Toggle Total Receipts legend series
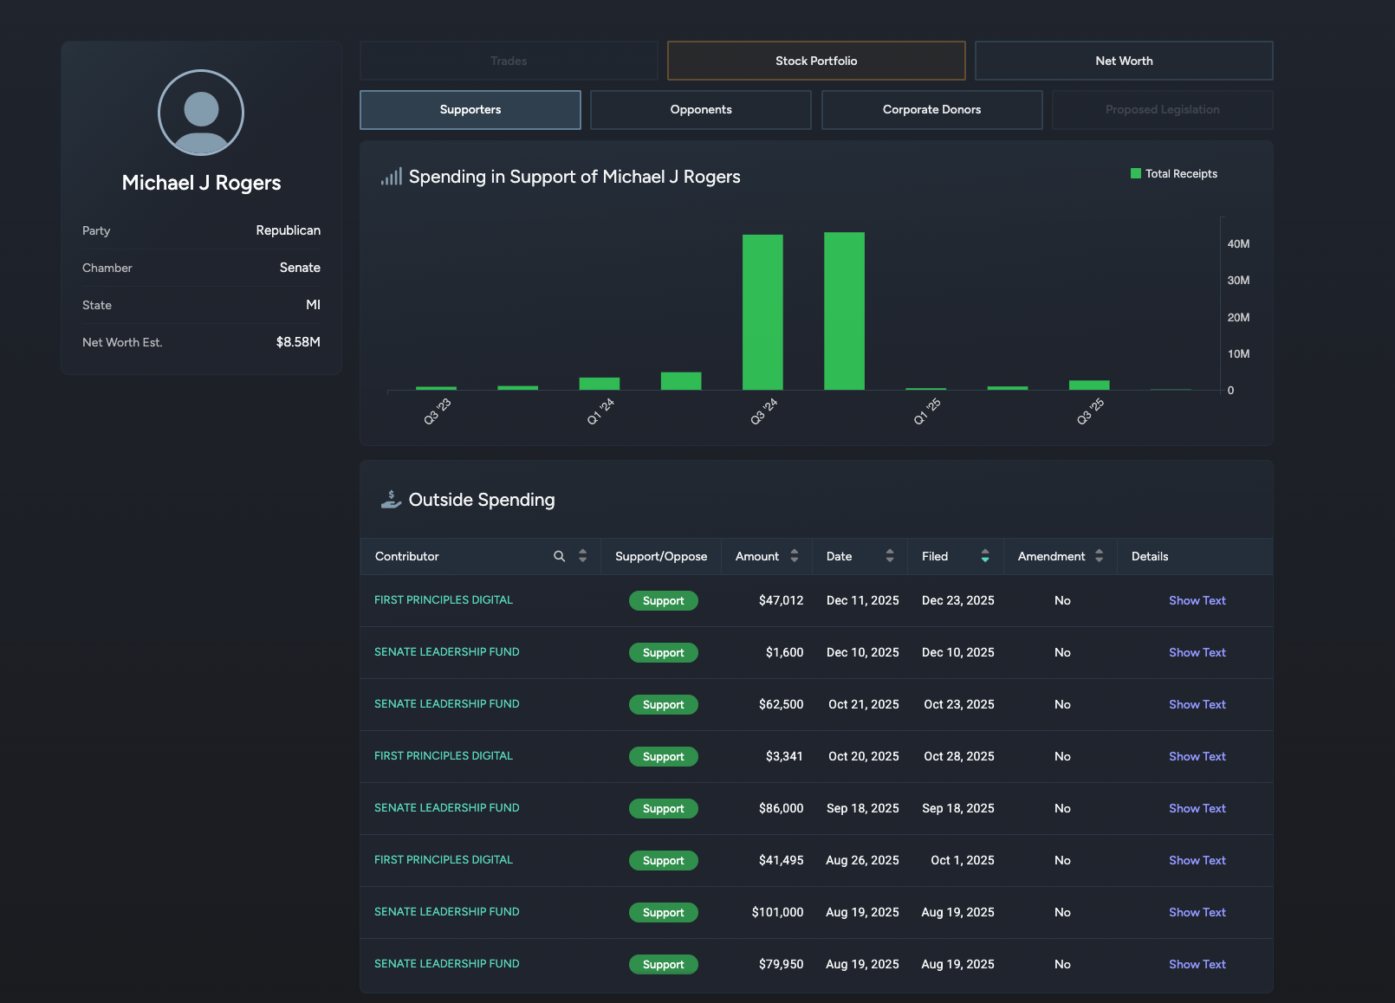The height and width of the screenshot is (1003, 1395). tap(1173, 174)
